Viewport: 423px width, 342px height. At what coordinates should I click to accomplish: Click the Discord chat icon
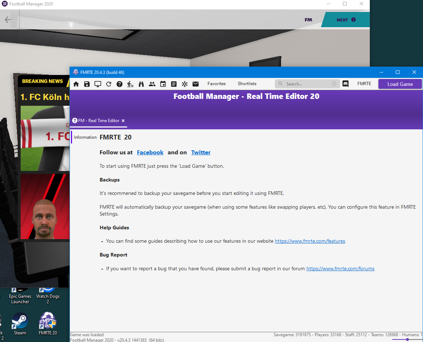(x=345, y=84)
